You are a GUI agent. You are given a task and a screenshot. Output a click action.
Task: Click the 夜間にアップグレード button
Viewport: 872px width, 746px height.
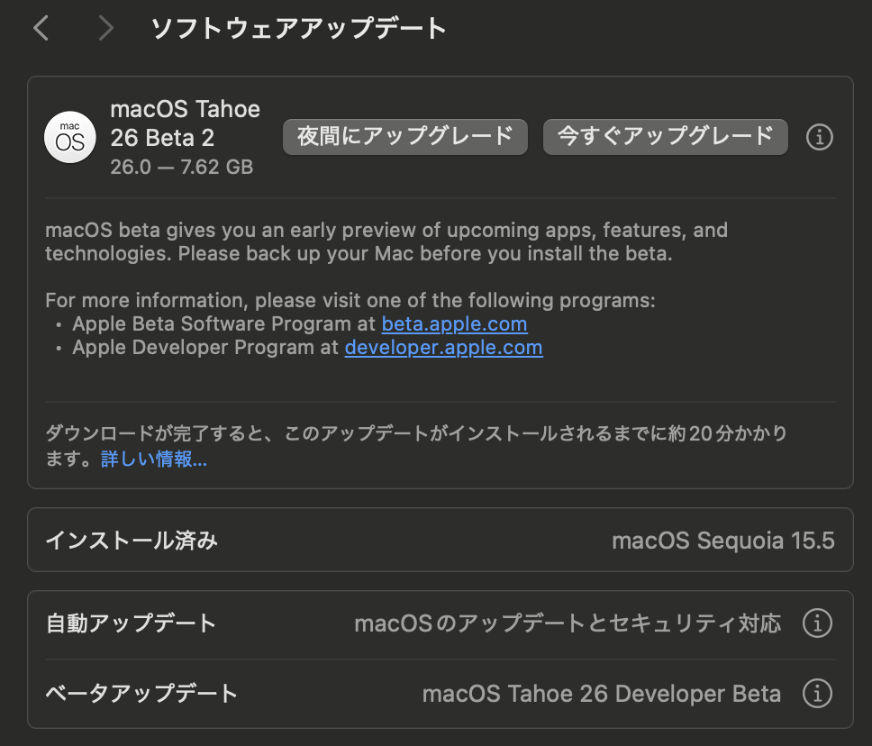404,137
